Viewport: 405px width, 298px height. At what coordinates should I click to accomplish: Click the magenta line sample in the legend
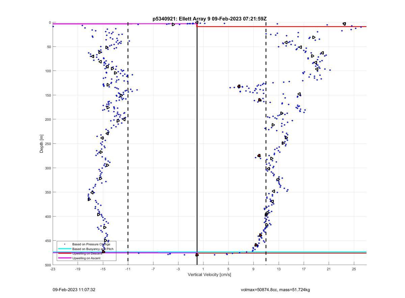64,258
